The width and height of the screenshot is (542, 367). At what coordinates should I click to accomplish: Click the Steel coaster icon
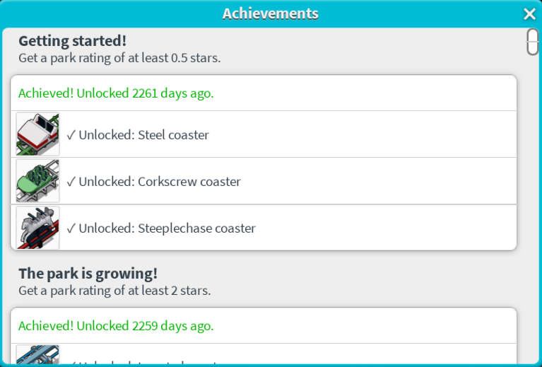(37, 134)
